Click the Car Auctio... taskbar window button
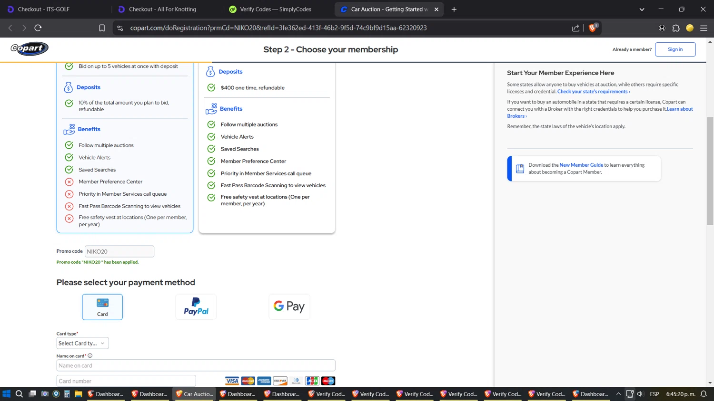Image resolution: width=714 pixels, height=401 pixels. tap(194, 394)
